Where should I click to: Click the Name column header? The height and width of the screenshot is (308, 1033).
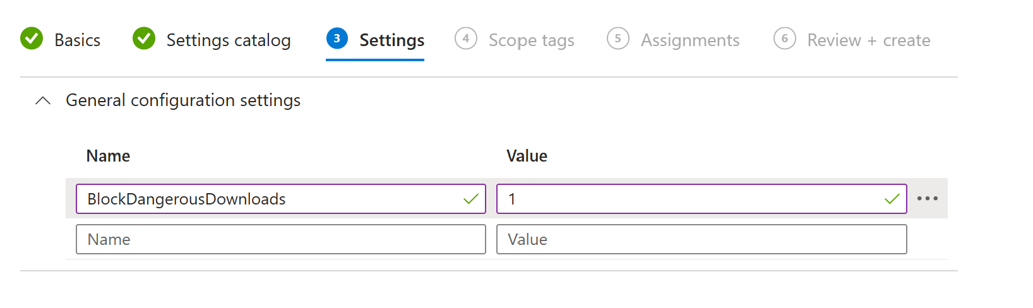point(109,156)
